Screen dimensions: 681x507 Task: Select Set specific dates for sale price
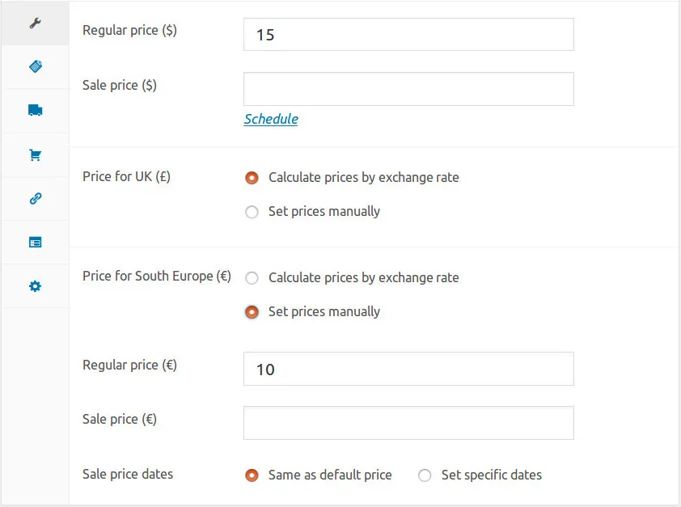coord(425,475)
